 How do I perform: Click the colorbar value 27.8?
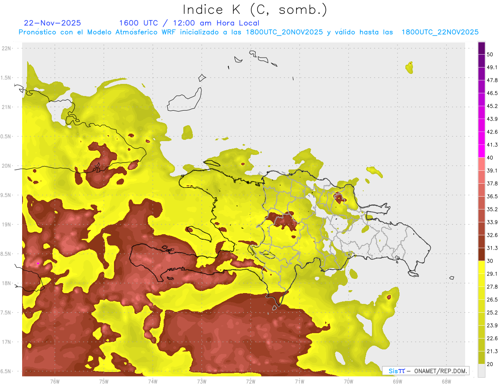(492, 287)
